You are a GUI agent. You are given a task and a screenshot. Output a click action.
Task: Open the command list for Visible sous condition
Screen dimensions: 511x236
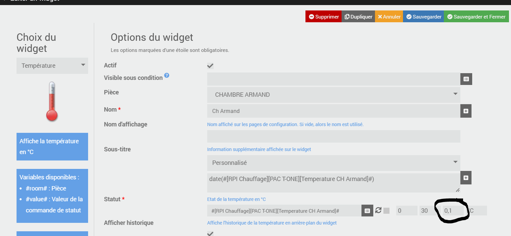tap(466, 79)
